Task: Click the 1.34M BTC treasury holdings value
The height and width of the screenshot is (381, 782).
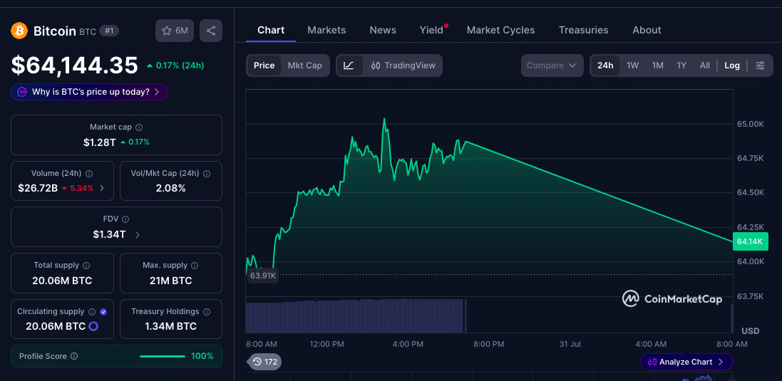Action: point(171,327)
